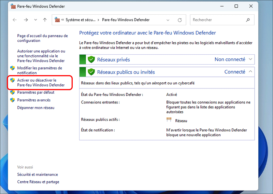Click the Connexions entrantes label
This screenshot has width=273, height=194.
click(100, 102)
